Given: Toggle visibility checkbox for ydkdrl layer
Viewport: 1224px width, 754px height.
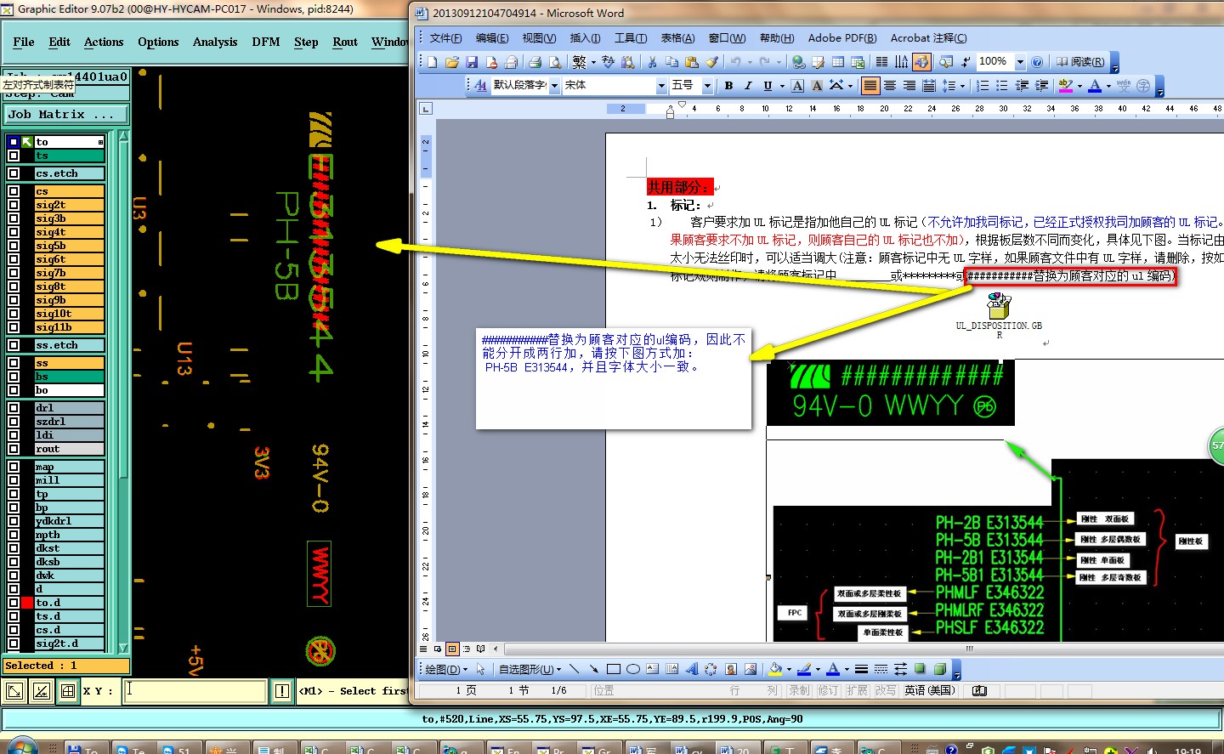Looking at the screenshot, I should [x=14, y=521].
